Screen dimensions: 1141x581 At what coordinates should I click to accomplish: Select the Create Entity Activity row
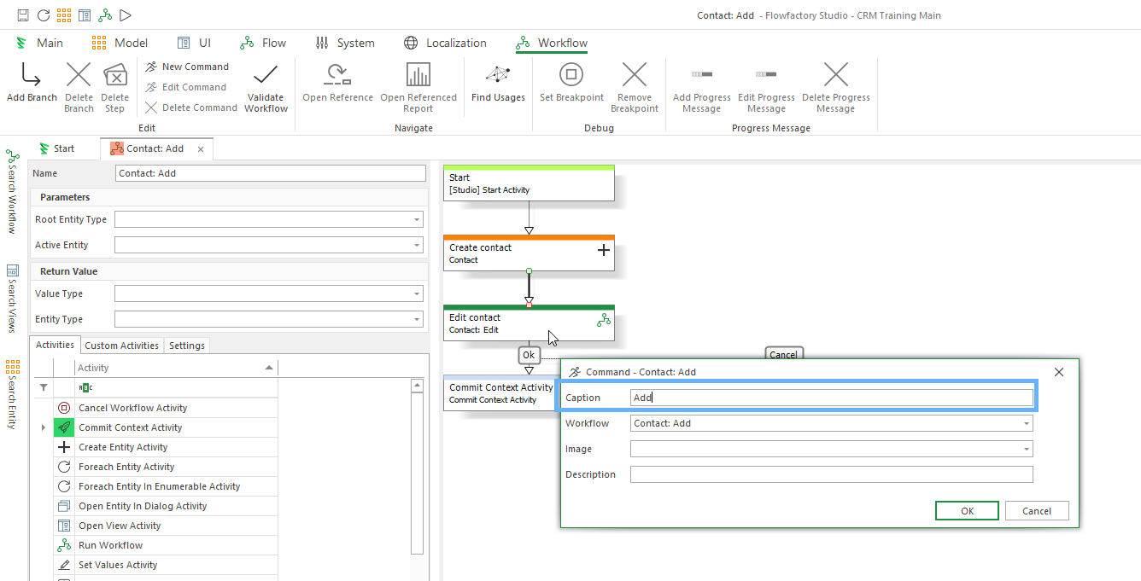(166, 447)
